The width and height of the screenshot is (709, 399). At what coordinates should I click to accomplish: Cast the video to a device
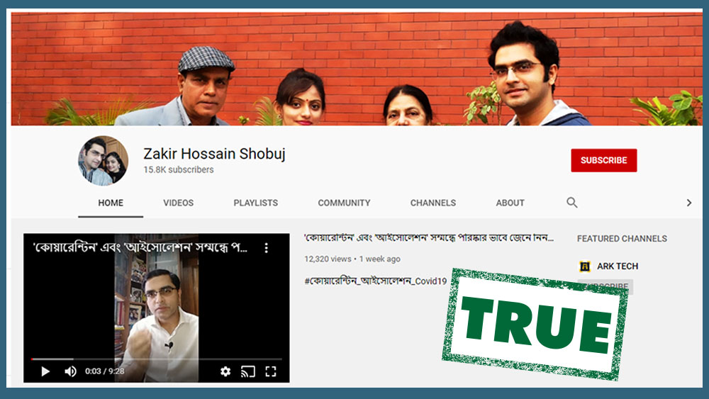[247, 371]
